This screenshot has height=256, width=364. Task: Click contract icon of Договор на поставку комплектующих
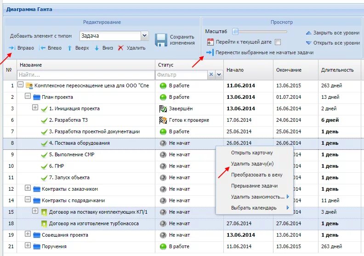[x=44, y=212]
